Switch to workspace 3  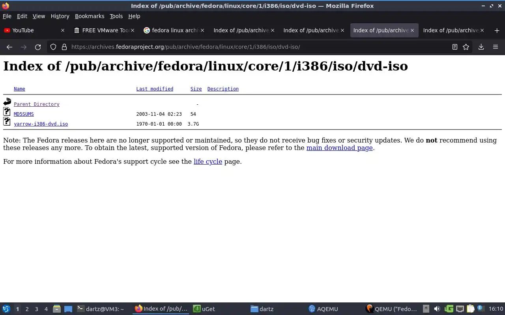[x=36, y=309]
